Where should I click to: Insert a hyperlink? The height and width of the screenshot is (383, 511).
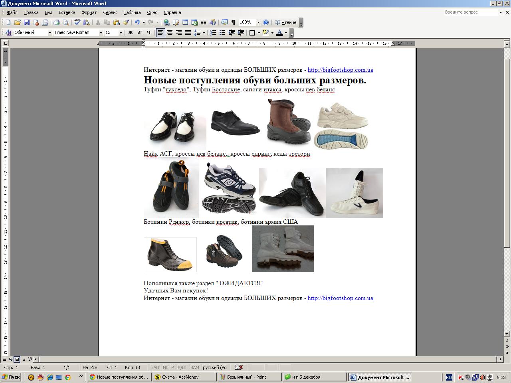166,23
